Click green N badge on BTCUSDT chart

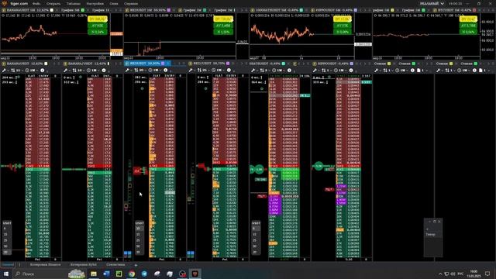click(x=468, y=32)
